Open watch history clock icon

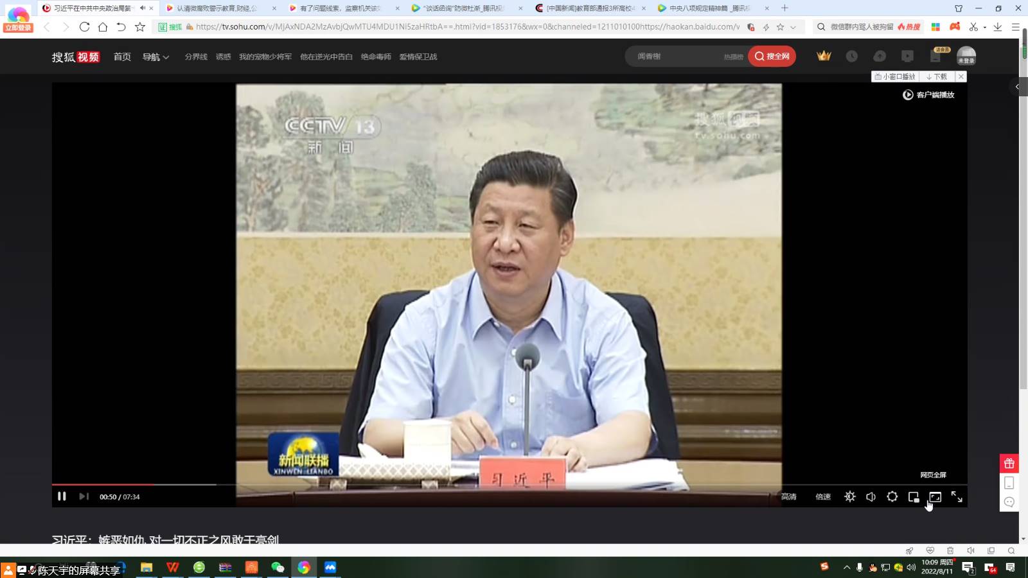click(x=852, y=57)
